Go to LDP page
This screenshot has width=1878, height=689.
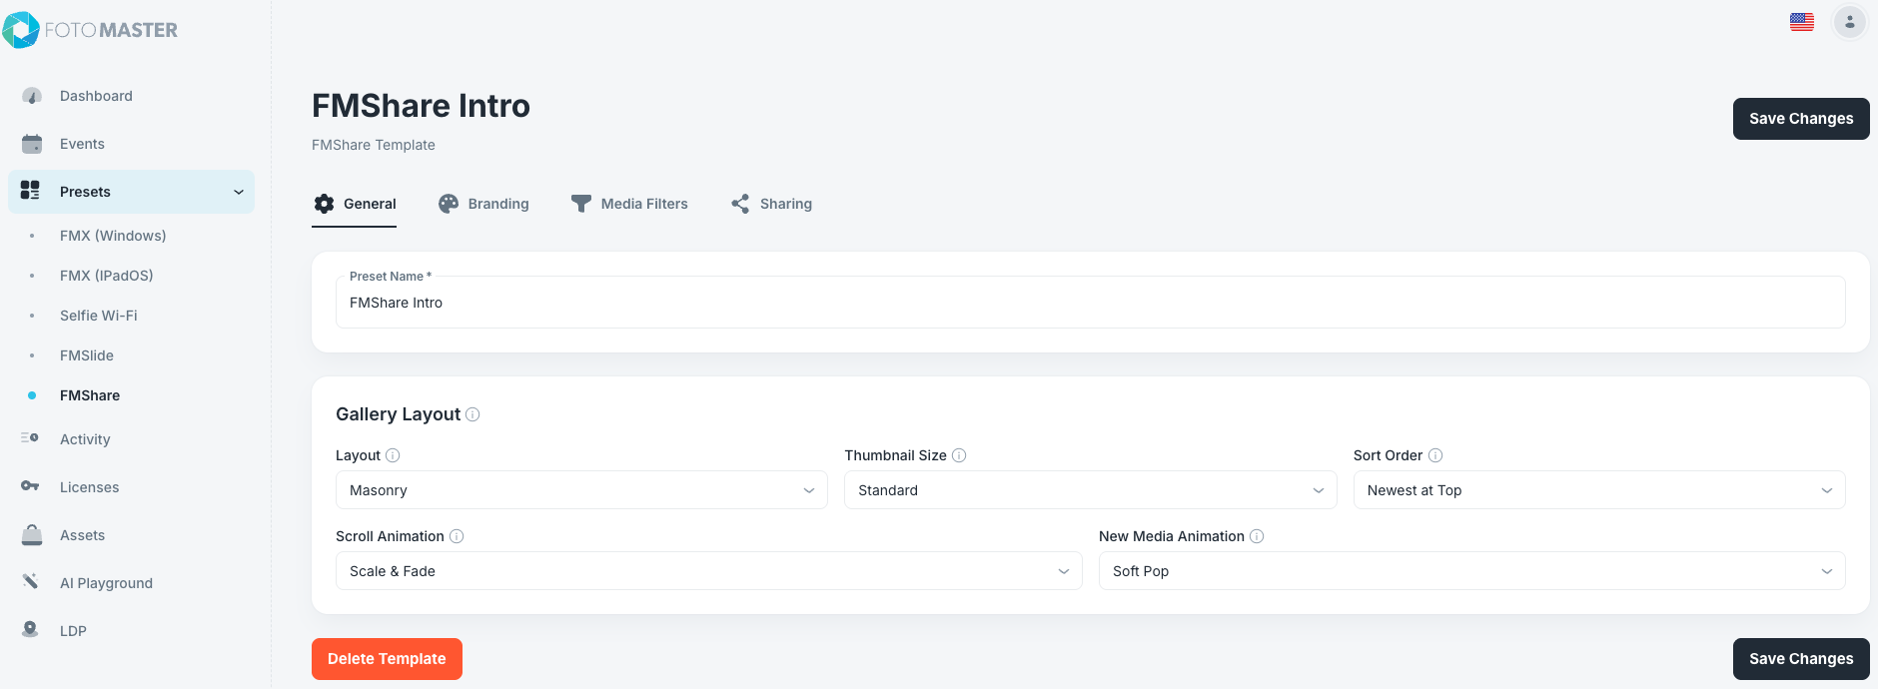[73, 631]
